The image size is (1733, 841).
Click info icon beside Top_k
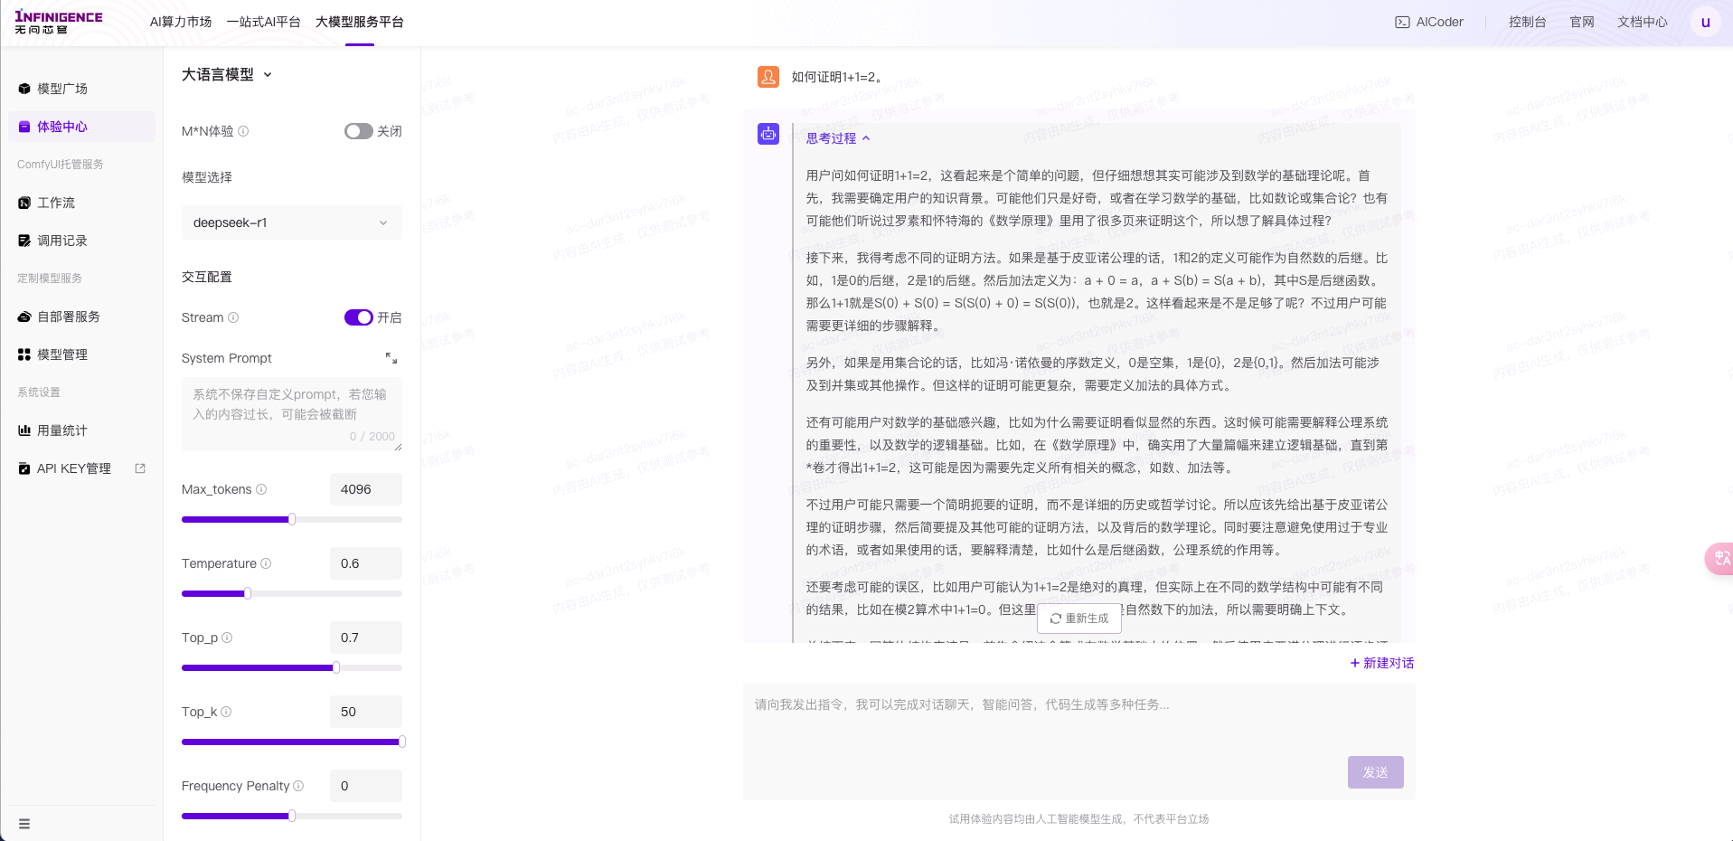click(x=226, y=712)
